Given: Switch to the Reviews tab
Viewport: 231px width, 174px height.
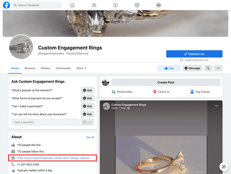Looking at the screenshot, I should [x=30, y=68].
